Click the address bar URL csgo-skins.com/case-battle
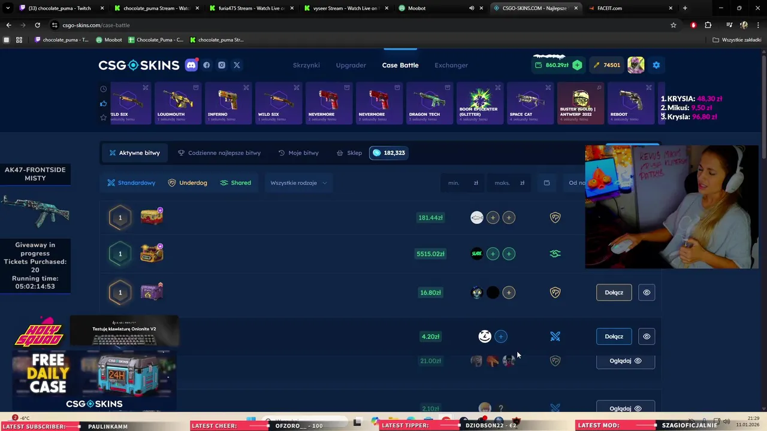 tap(96, 25)
